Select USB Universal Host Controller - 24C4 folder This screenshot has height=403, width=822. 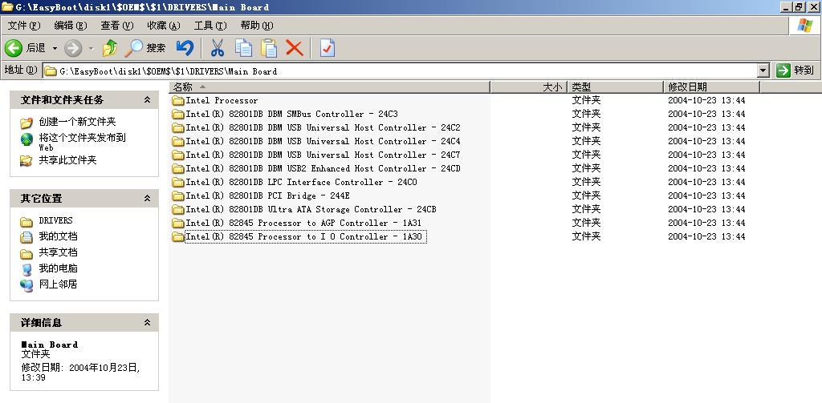(323, 141)
